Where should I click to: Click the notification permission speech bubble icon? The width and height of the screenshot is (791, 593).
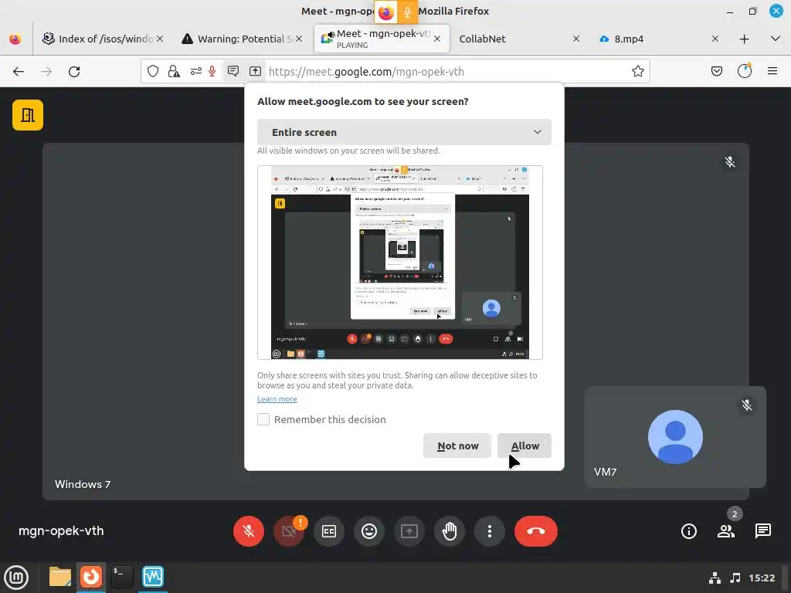(233, 72)
